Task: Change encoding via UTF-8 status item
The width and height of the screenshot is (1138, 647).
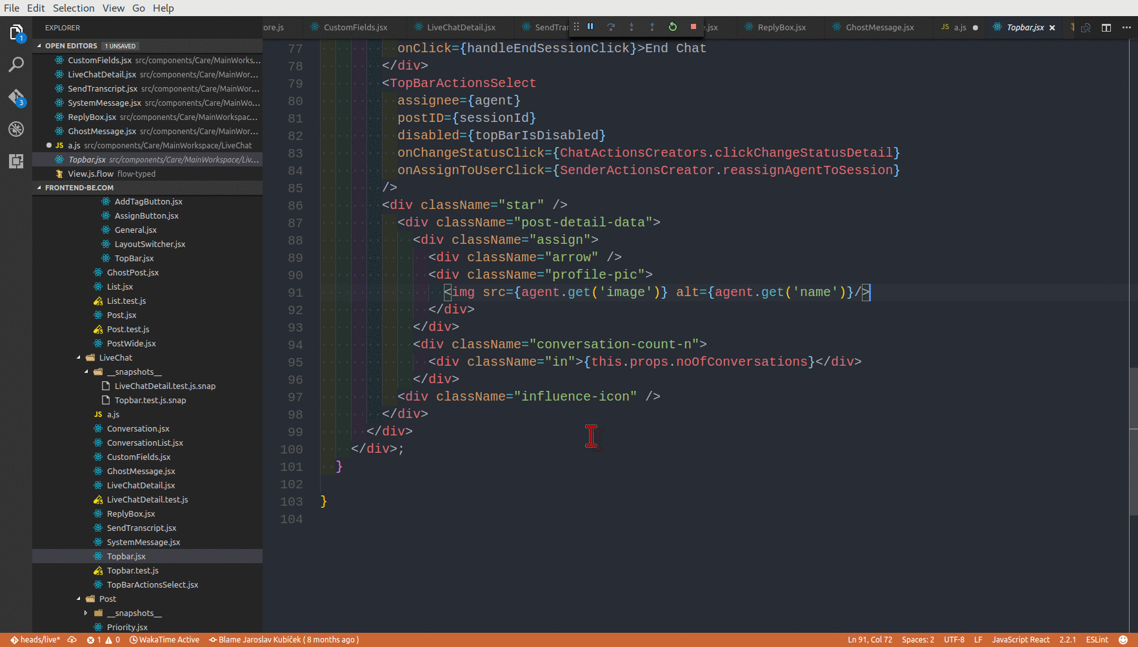Action: tap(954, 640)
